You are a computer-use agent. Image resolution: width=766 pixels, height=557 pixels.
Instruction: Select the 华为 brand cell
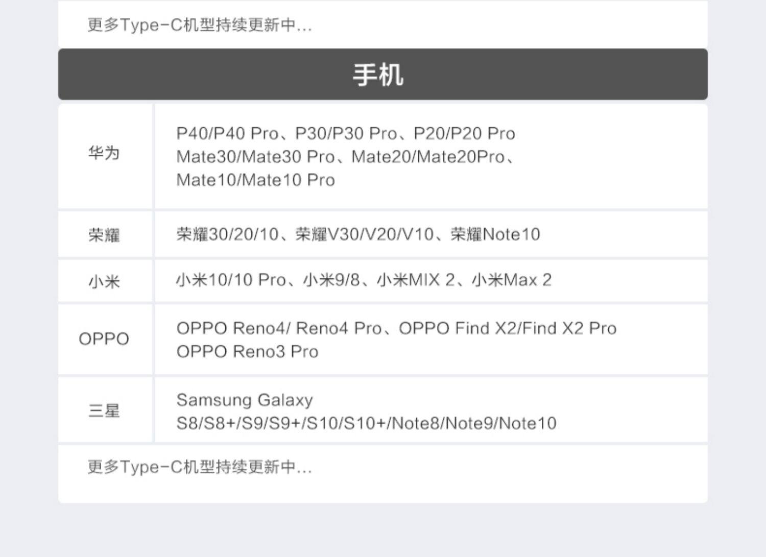click(105, 156)
